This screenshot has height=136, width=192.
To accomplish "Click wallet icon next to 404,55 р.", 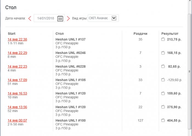I will [x=163, y=120].
